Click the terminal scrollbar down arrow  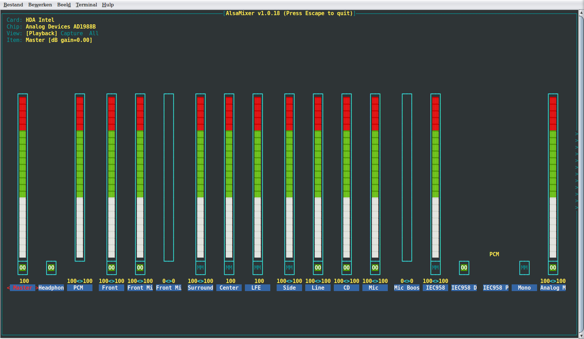[581, 336]
